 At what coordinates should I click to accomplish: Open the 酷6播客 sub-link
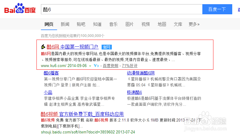(x=51, y=73)
